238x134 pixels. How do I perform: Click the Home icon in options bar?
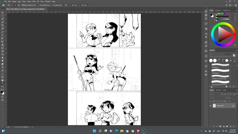tap(3, 5)
